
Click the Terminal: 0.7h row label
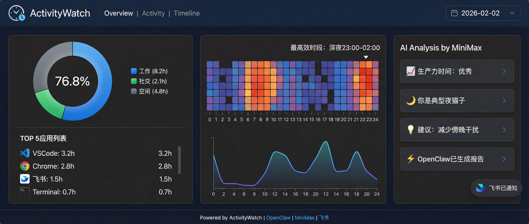(54, 192)
